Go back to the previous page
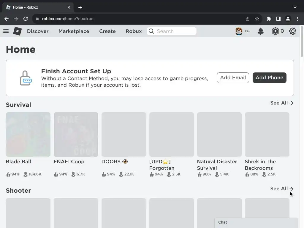Viewport: 304px width, 228px height. point(7,19)
